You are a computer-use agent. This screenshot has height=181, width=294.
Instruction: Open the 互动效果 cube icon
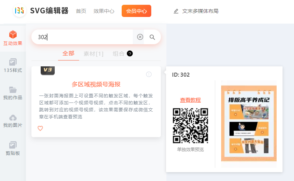tap(13, 34)
